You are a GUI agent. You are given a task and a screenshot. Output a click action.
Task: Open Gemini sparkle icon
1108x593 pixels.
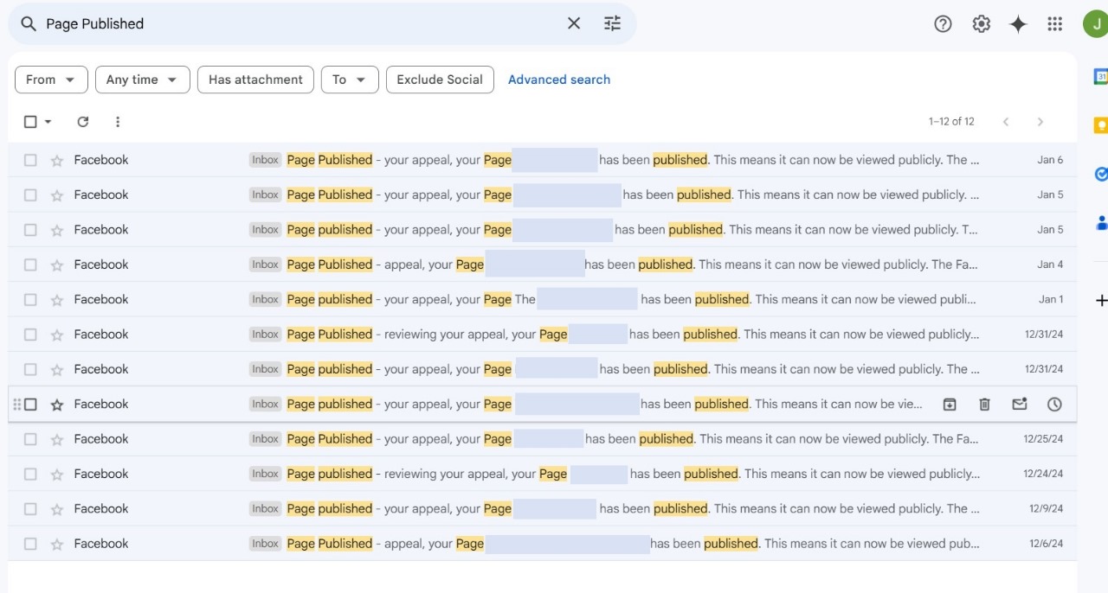(x=1018, y=24)
